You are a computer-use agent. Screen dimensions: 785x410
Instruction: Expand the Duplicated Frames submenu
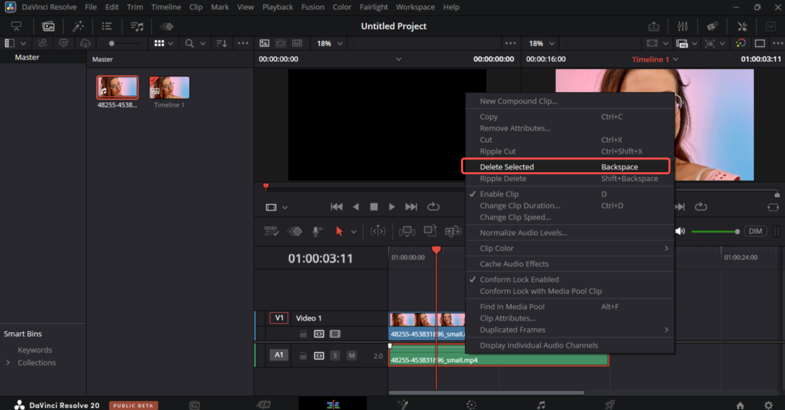(x=570, y=330)
